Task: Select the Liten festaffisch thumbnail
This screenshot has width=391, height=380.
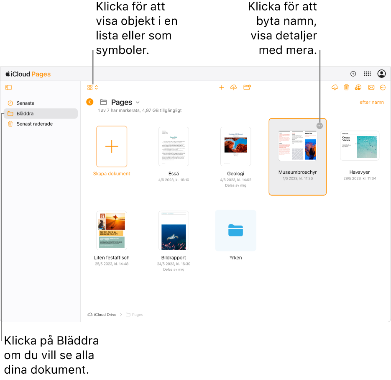Action: (x=112, y=231)
